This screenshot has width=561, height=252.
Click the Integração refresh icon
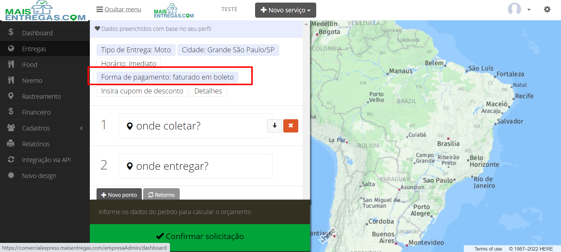click(x=11, y=159)
